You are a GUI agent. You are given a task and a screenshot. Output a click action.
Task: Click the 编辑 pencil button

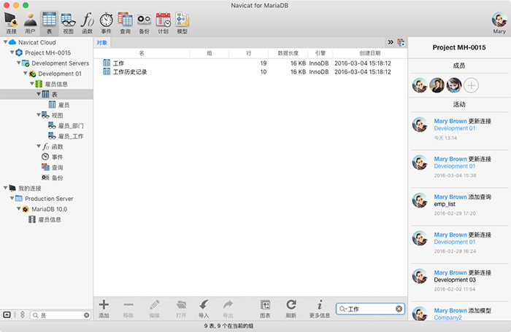click(155, 309)
